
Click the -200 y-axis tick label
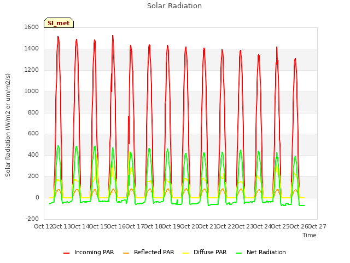32,219
